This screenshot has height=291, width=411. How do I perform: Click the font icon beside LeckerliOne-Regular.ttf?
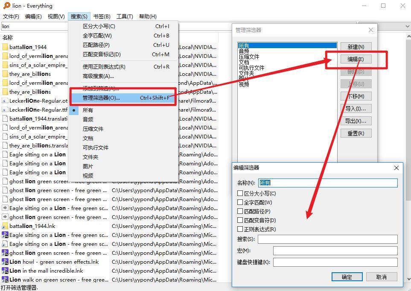(5, 109)
